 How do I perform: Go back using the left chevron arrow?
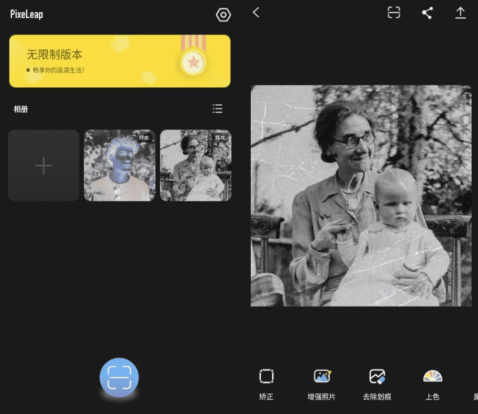(x=256, y=13)
